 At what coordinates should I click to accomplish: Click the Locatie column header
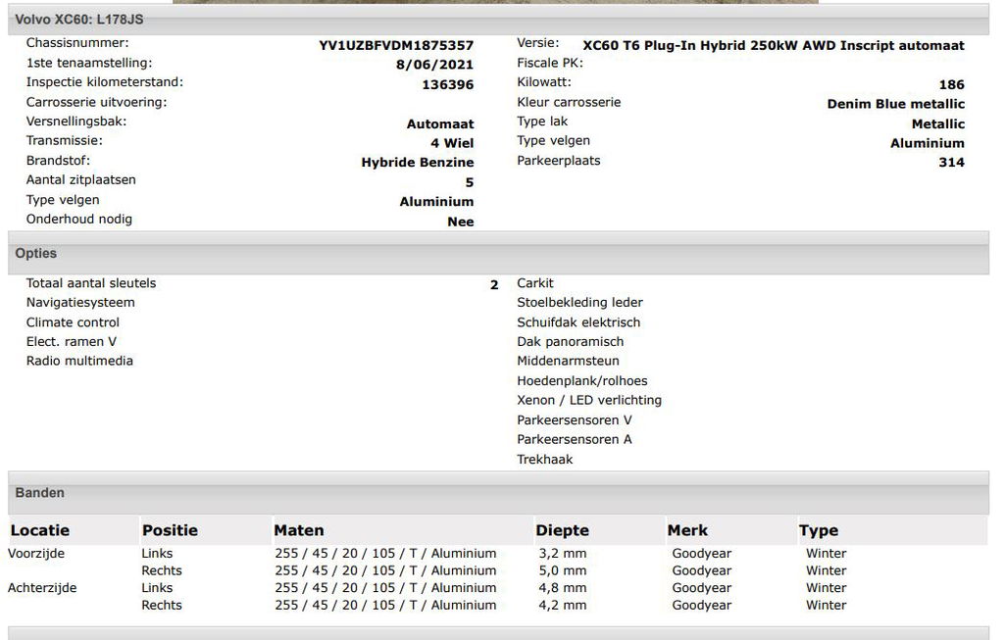(40, 530)
